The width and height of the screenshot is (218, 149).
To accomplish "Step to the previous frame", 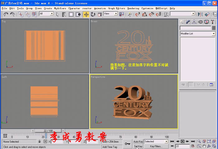I will tap(178, 141).
